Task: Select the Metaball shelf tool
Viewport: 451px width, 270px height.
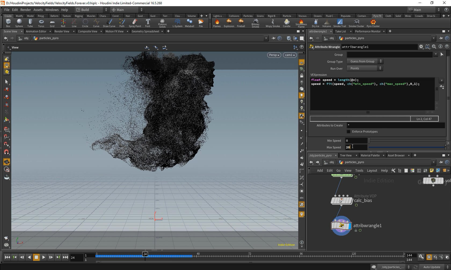Action: pyautogui.click(x=189, y=23)
